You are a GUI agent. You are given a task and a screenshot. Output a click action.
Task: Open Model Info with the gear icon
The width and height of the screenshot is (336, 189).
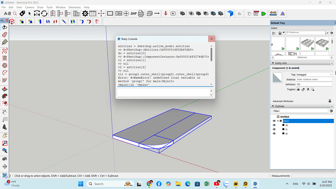pos(84,13)
